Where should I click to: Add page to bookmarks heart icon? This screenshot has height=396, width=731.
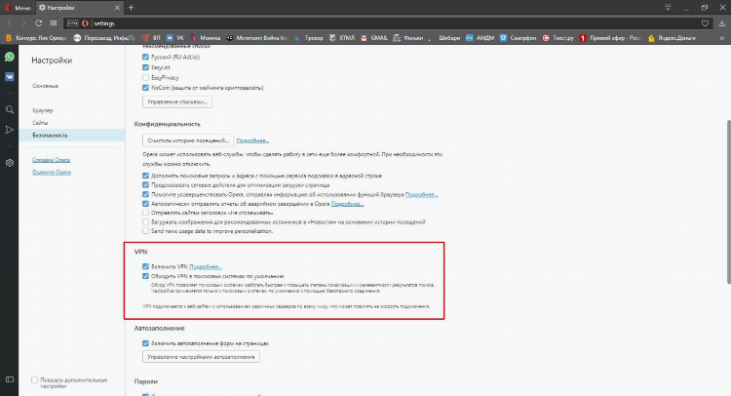tap(705, 23)
